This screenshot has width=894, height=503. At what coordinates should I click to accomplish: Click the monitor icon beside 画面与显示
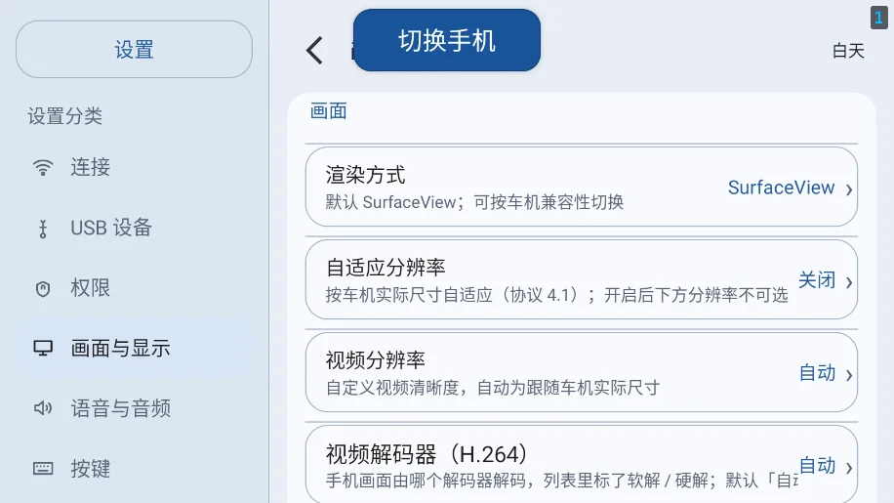pos(43,348)
